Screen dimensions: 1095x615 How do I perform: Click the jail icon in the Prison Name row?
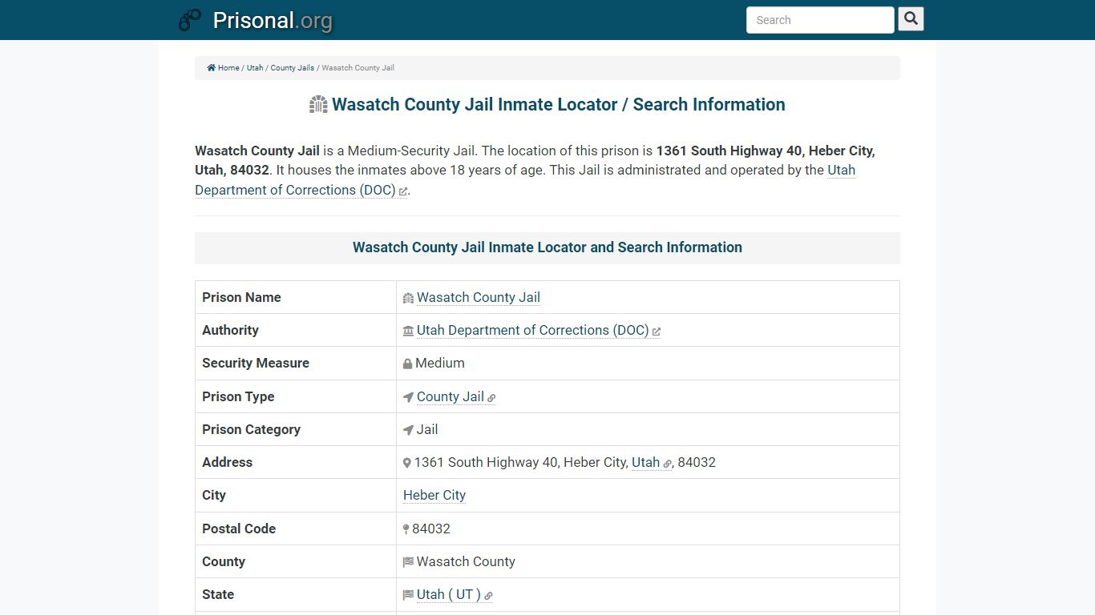click(408, 298)
